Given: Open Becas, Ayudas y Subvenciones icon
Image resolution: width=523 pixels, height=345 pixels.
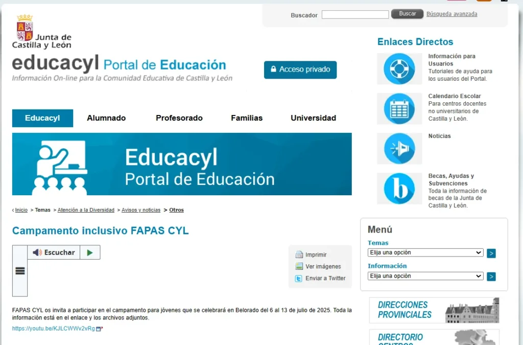Looking at the screenshot, I should click(x=399, y=188).
